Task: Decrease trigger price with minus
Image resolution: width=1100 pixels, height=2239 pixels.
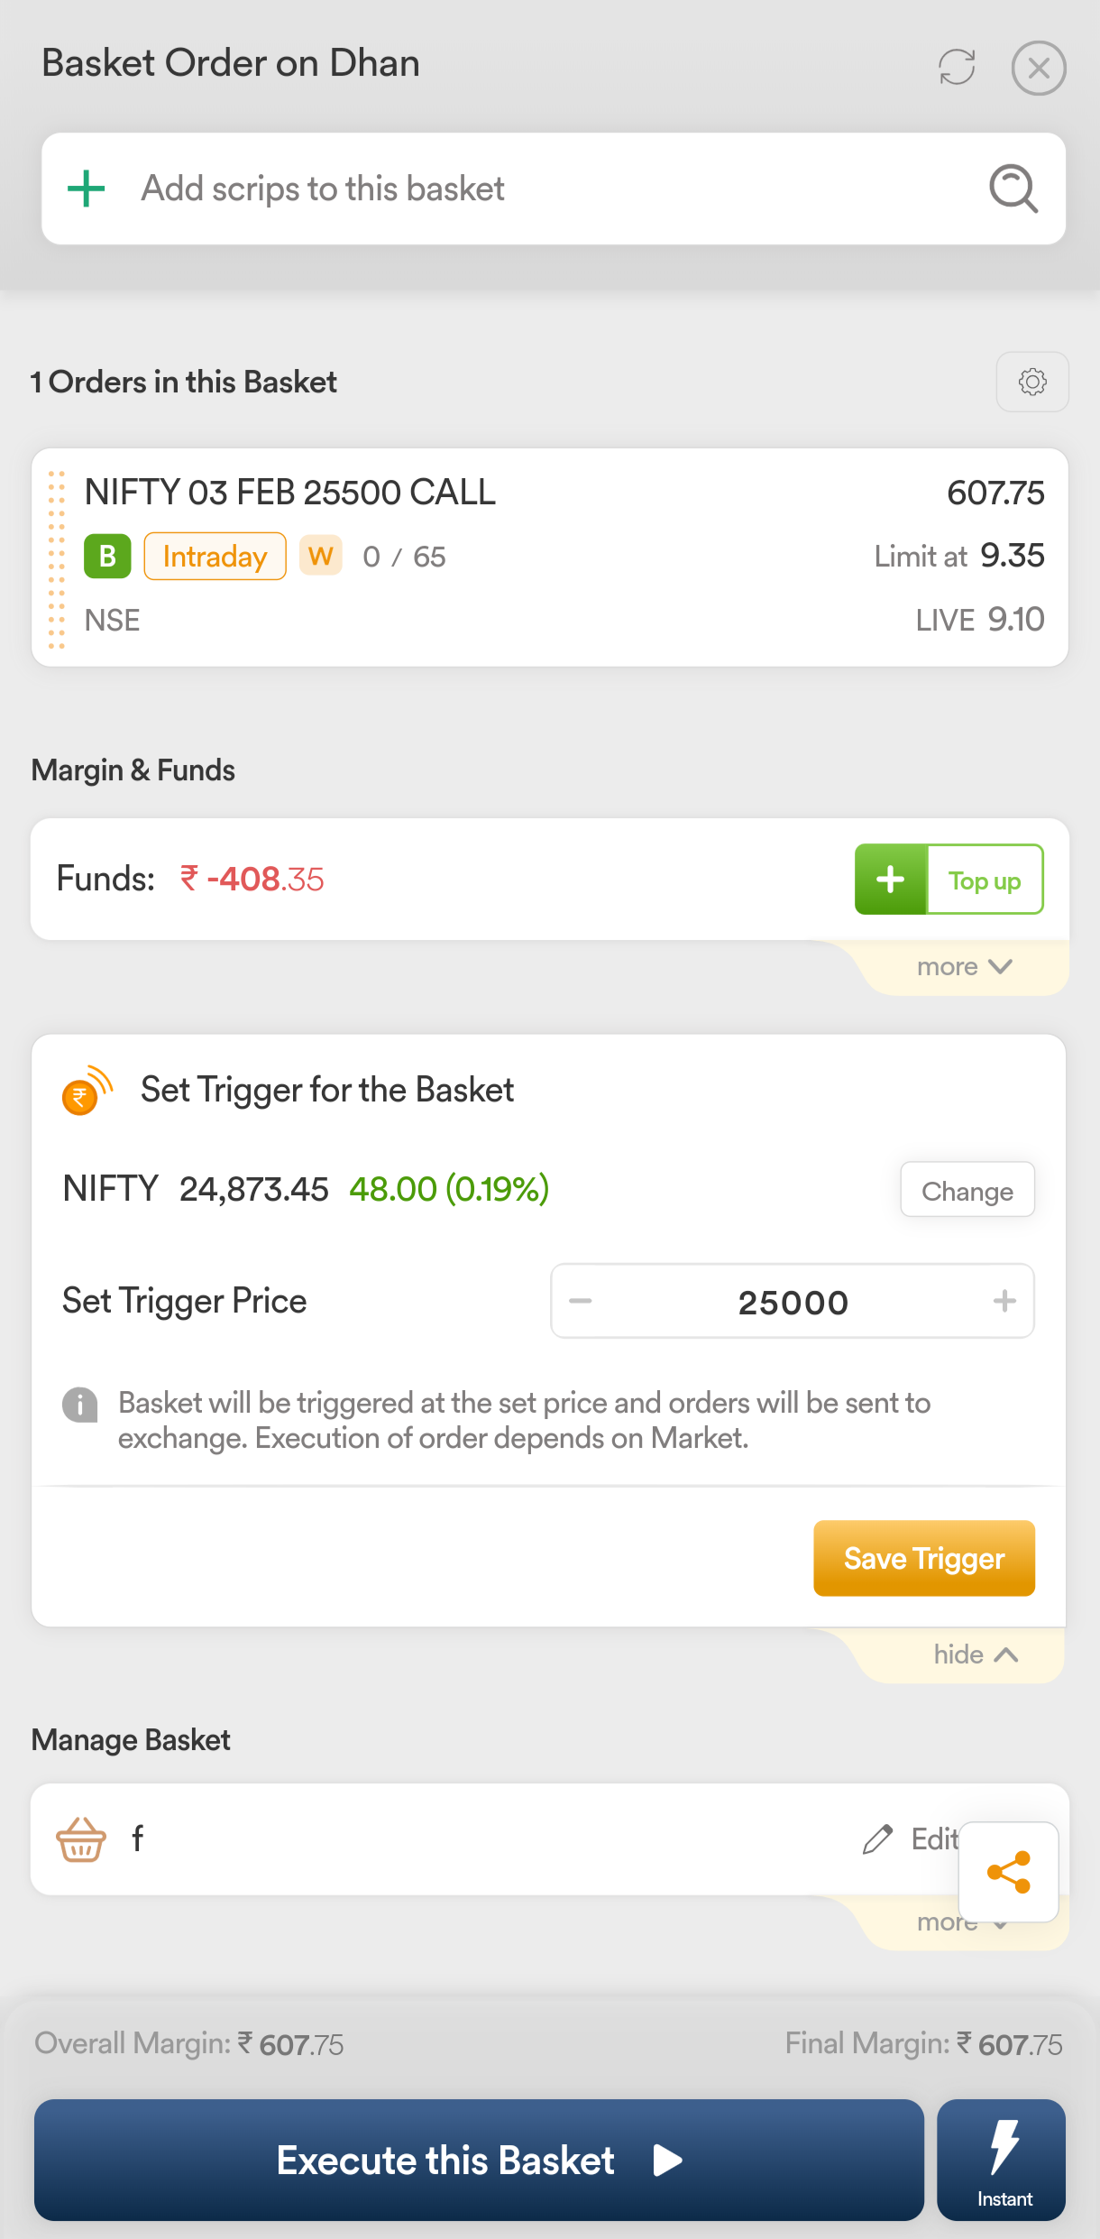Action: (581, 1301)
